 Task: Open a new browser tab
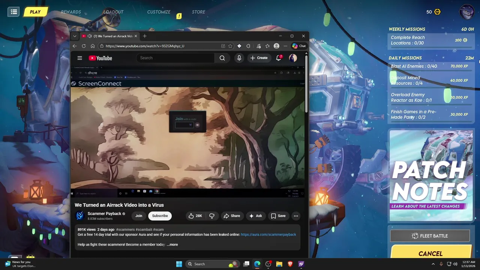[x=145, y=36]
